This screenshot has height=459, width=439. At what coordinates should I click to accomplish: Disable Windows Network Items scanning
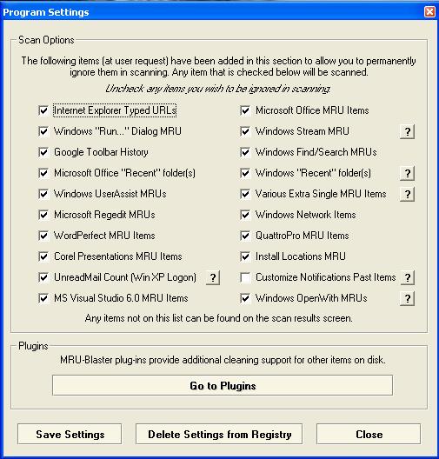coord(245,215)
